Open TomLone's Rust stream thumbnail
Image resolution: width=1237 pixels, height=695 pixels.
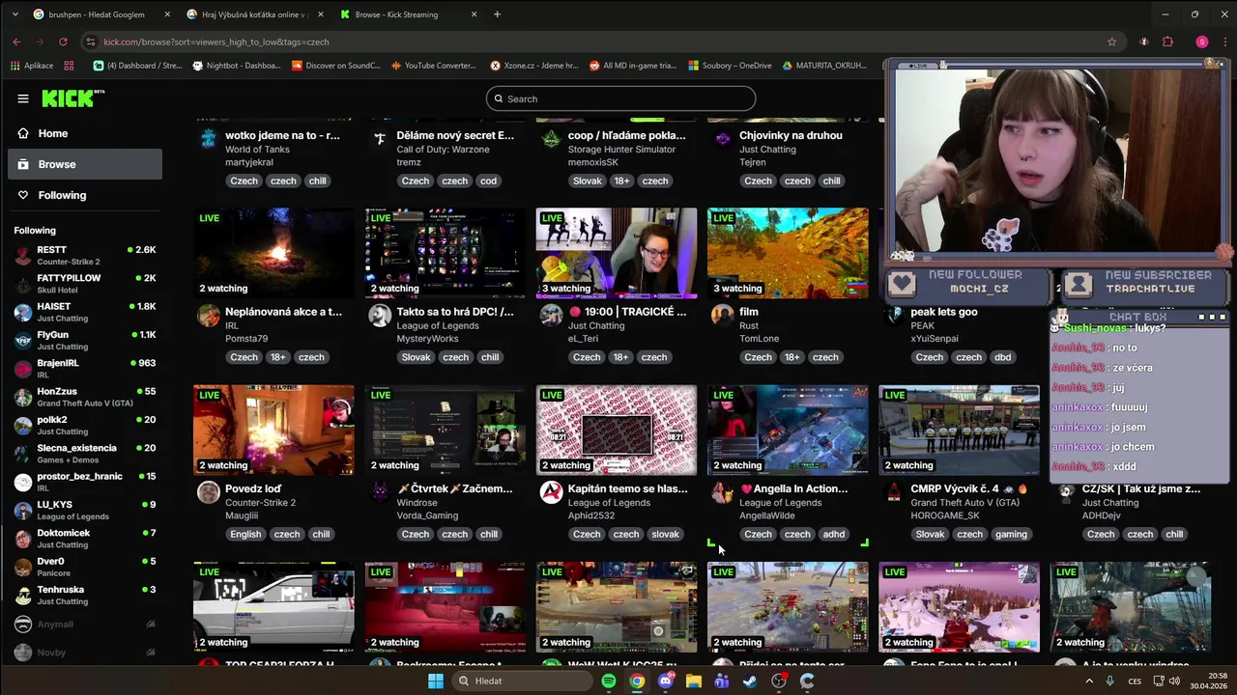click(x=788, y=253)
